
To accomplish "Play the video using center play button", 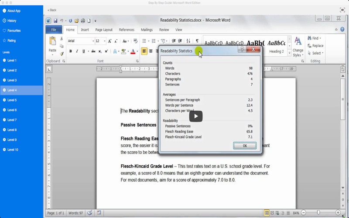I will point(196,116).
